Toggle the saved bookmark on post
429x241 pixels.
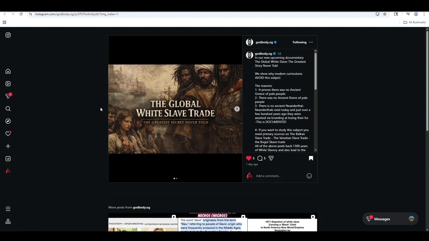pos(311,158)
